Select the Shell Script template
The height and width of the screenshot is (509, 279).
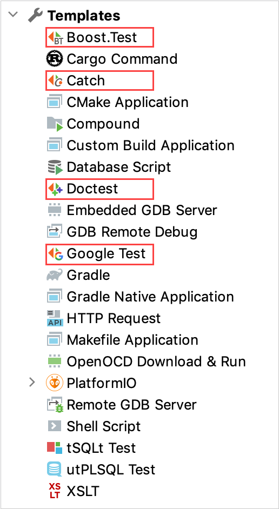click(94, 426)
